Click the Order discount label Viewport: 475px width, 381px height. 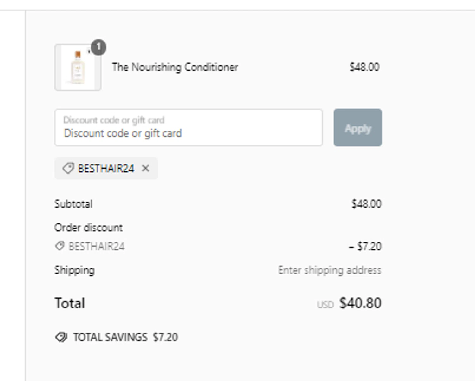(x=88, y=228)
